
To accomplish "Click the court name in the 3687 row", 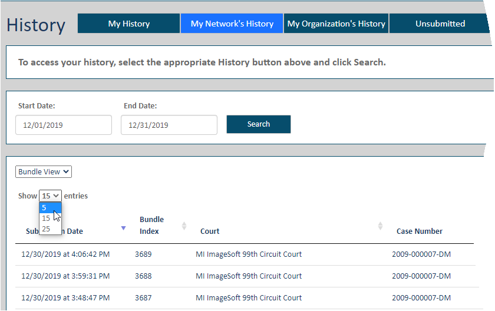I will [x=249, y=298].
